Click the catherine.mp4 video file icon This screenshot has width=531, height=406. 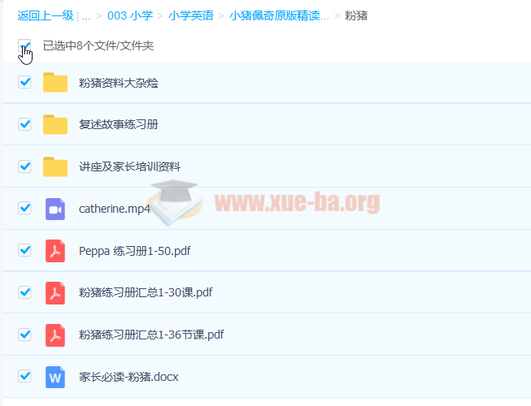55,209
